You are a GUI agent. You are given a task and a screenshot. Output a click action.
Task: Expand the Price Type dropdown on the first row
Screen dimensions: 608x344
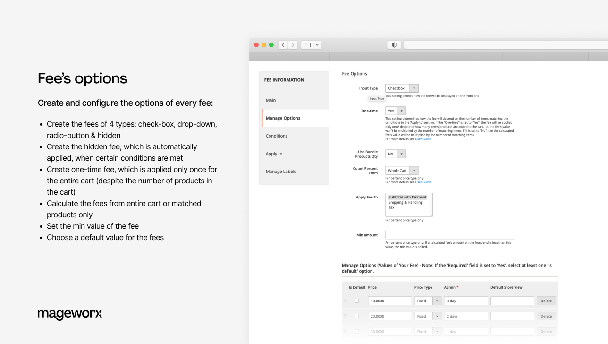point(437,301)
